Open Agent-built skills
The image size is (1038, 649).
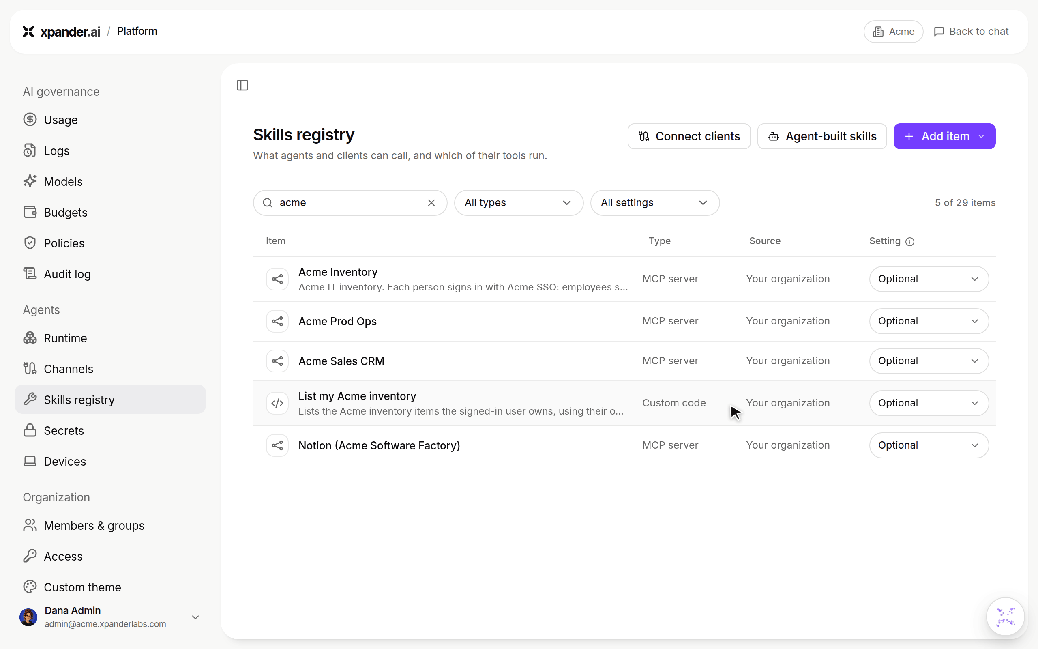[822, 137]
